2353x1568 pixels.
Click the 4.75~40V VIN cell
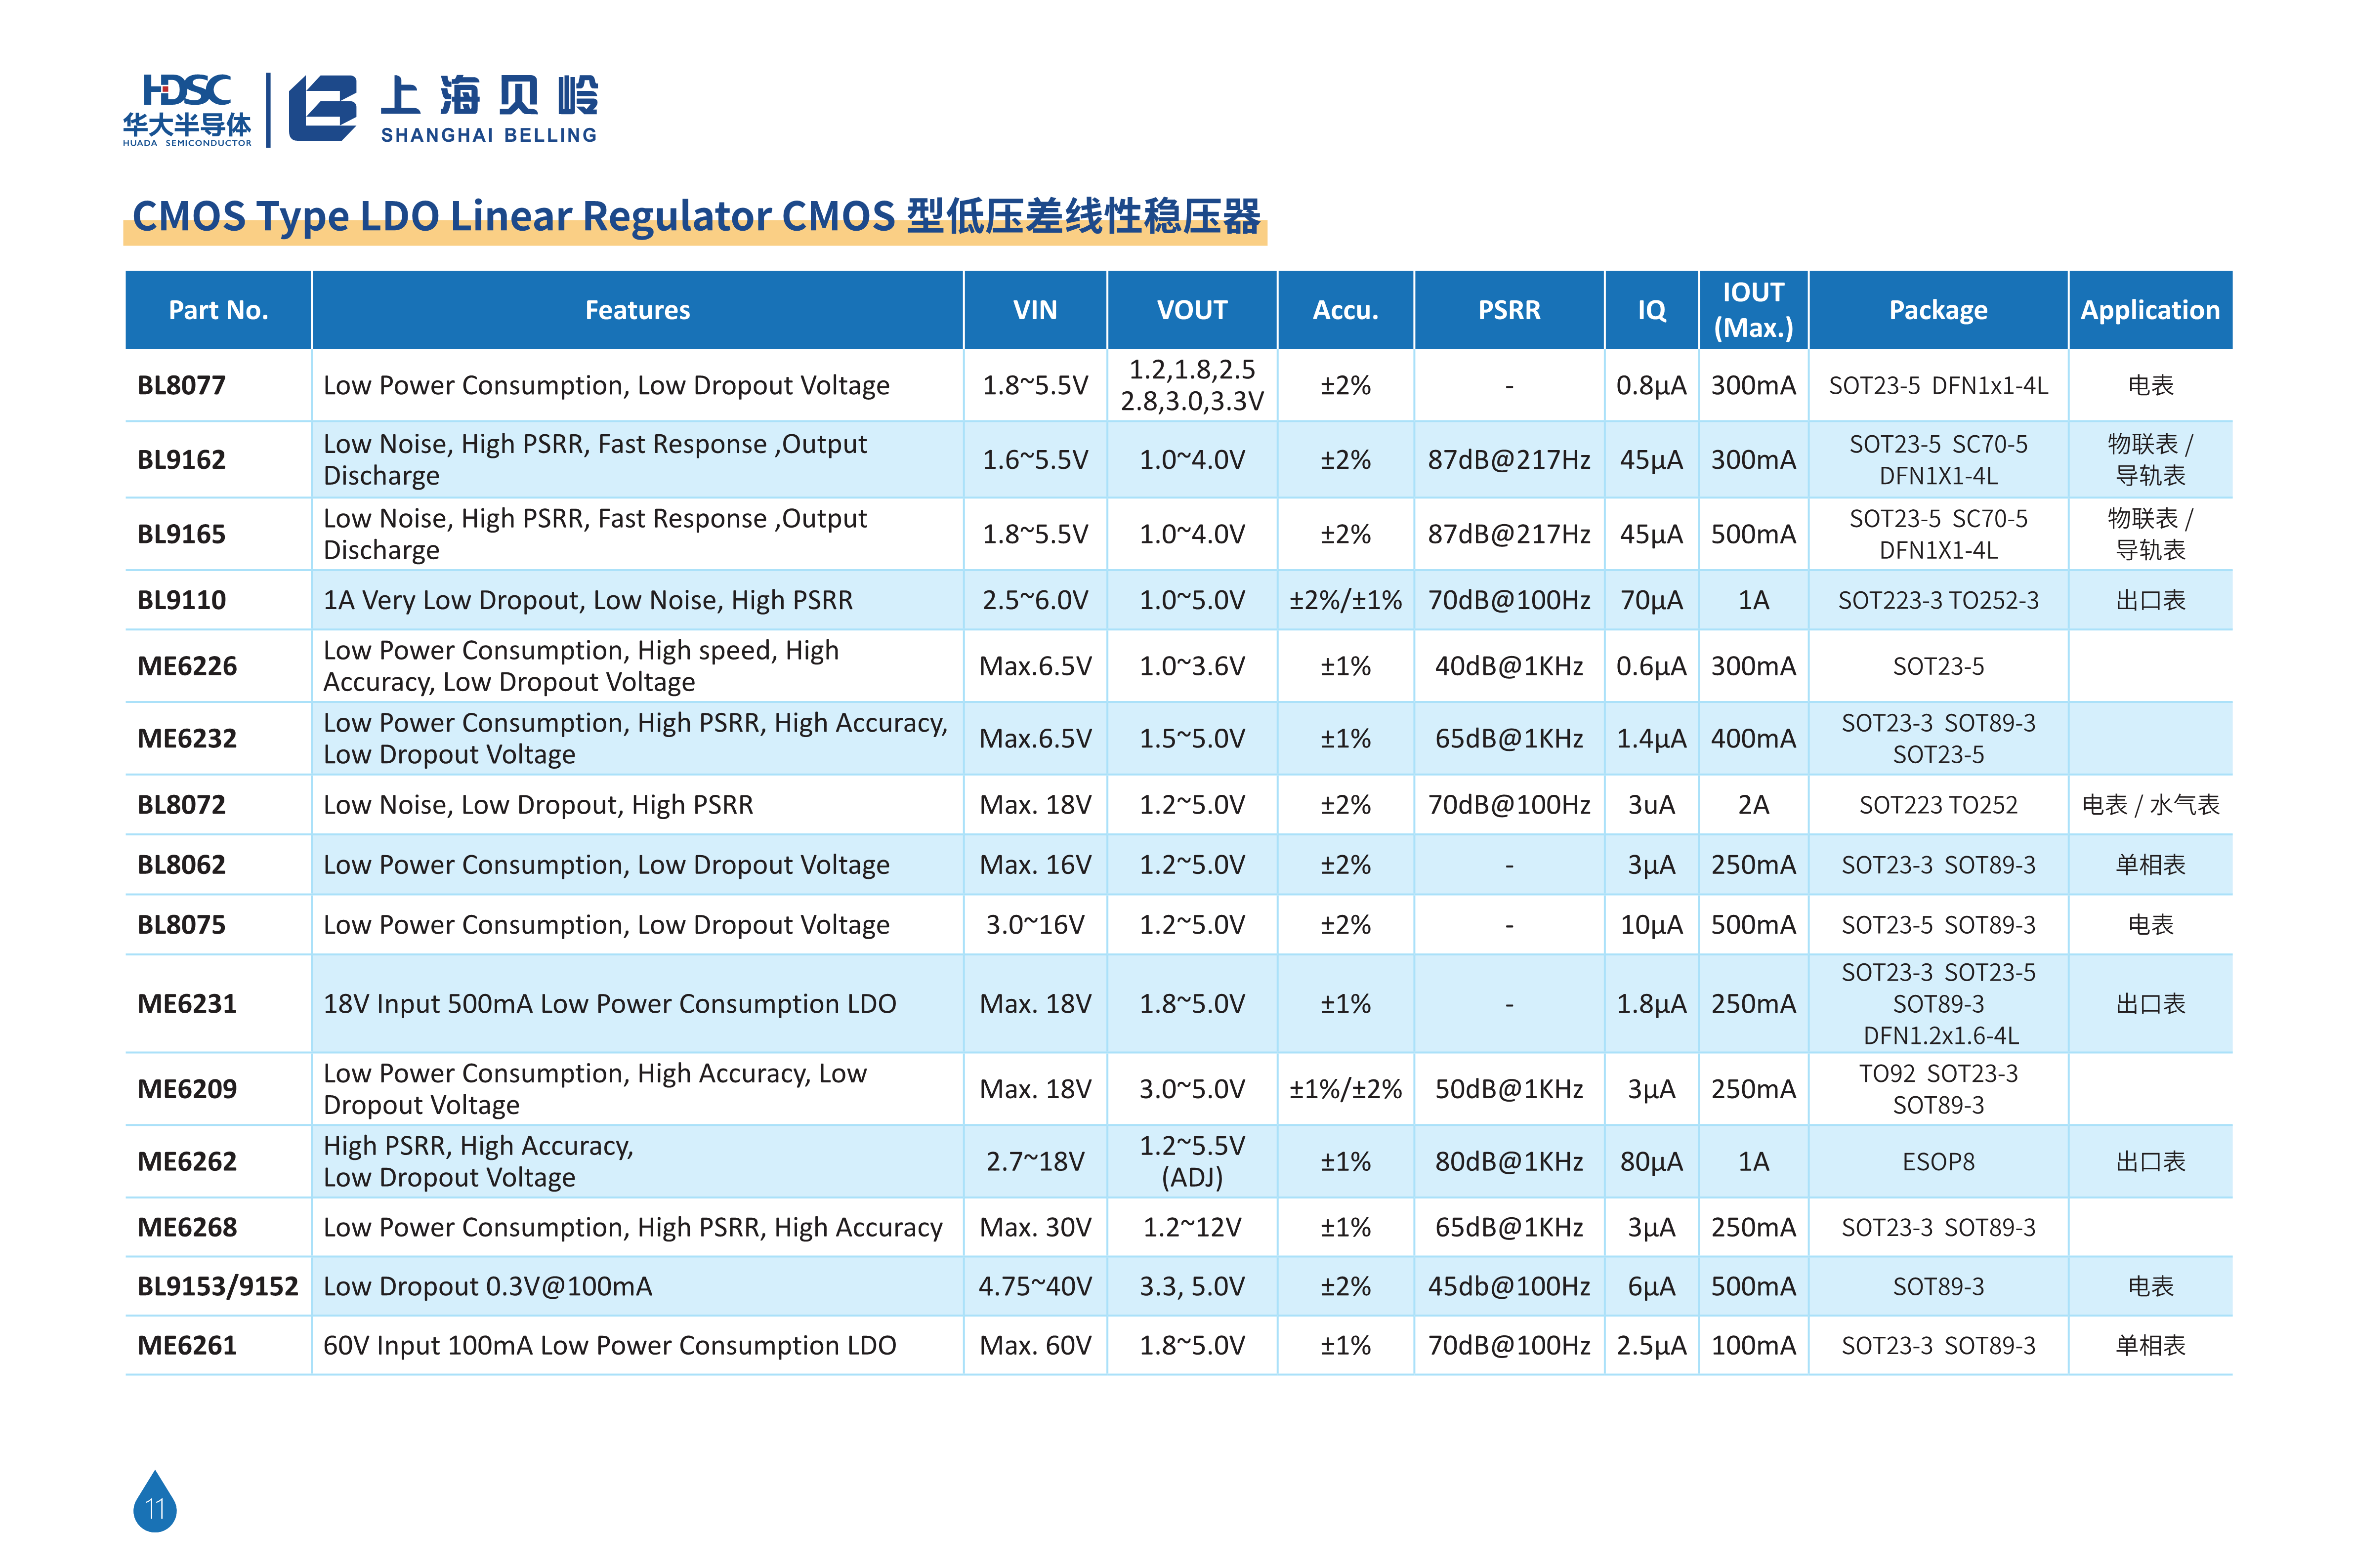pos(1035,1286)
